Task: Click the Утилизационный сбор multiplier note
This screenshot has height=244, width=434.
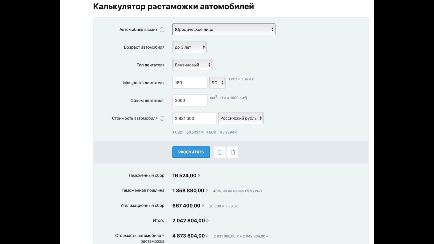Action: [x=223, y=206]
